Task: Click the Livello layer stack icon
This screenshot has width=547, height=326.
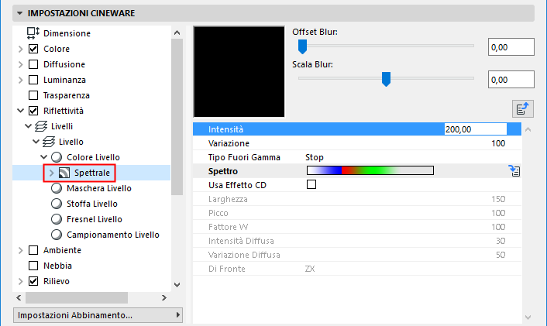Action: [49, 142]
